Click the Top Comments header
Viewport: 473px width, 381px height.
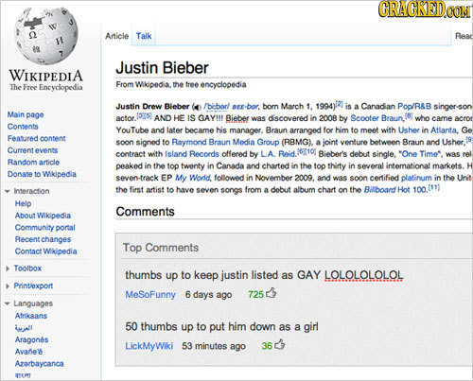tap(161, 248)
